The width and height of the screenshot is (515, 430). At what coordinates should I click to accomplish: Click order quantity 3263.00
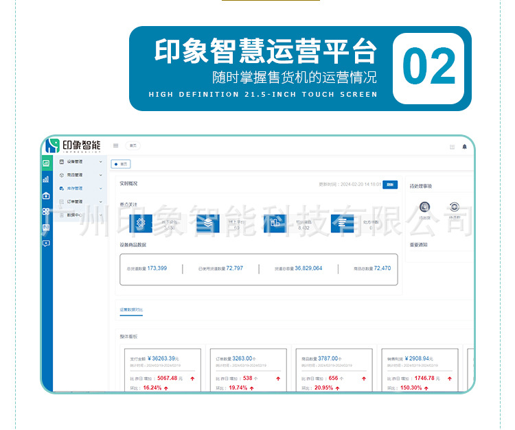click(242, 359)
